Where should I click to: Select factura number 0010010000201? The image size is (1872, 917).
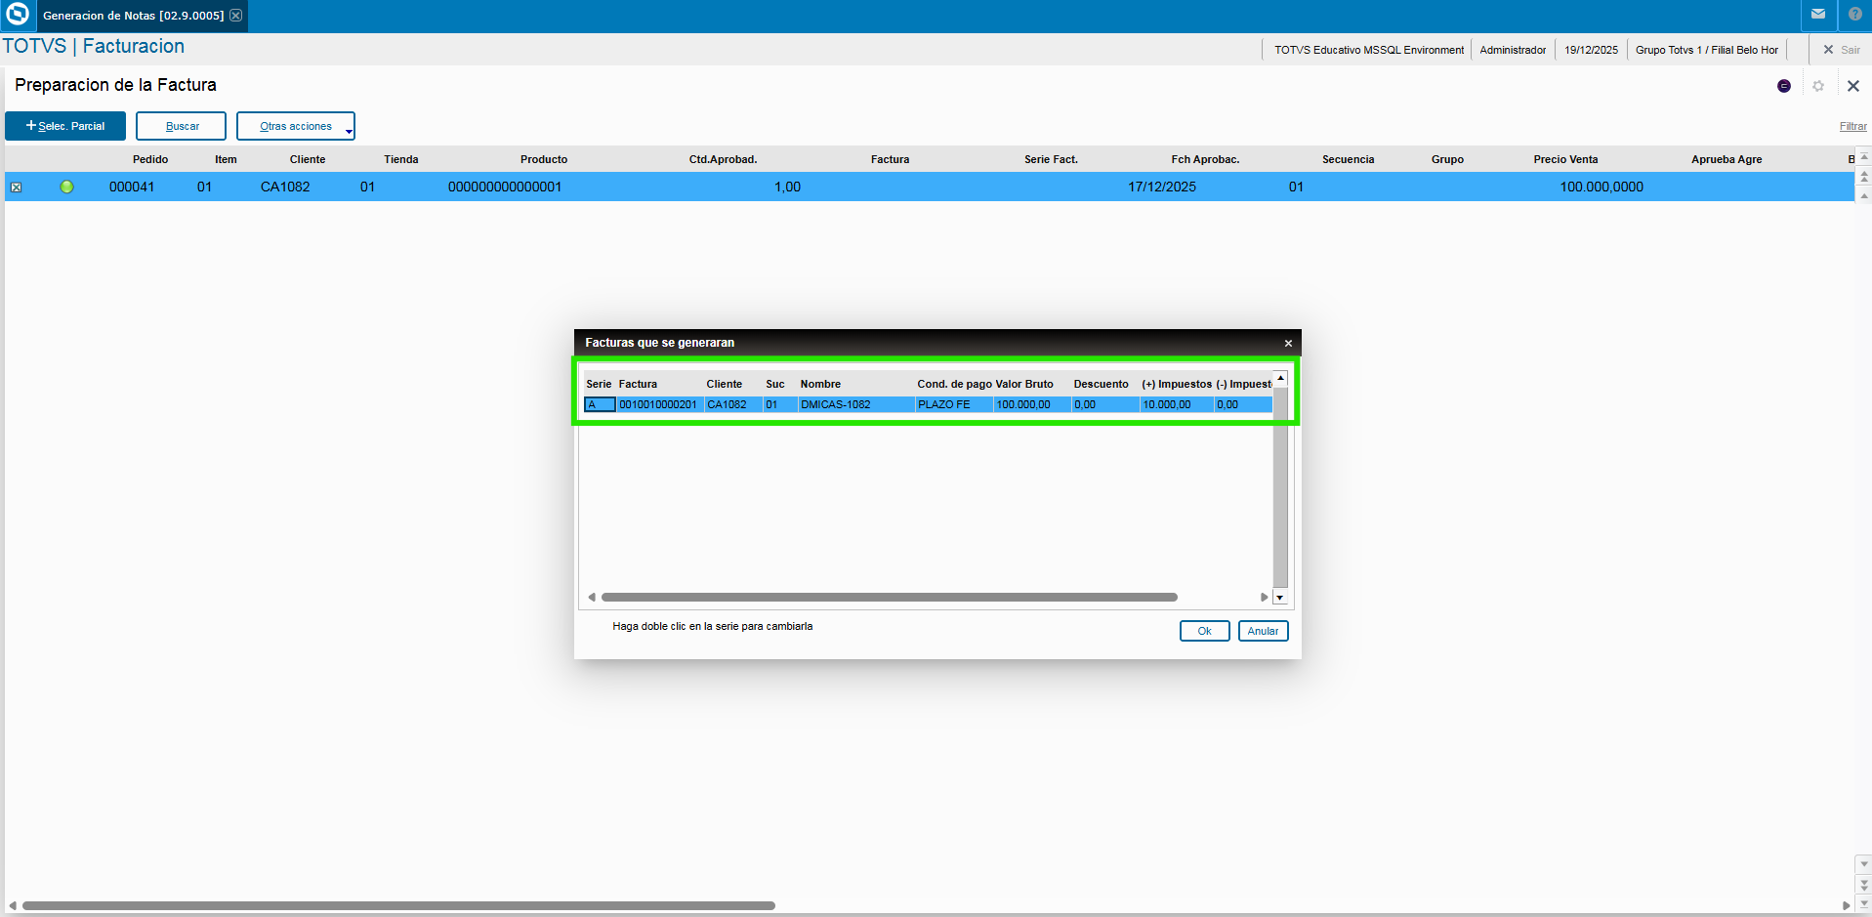(658, 404)
